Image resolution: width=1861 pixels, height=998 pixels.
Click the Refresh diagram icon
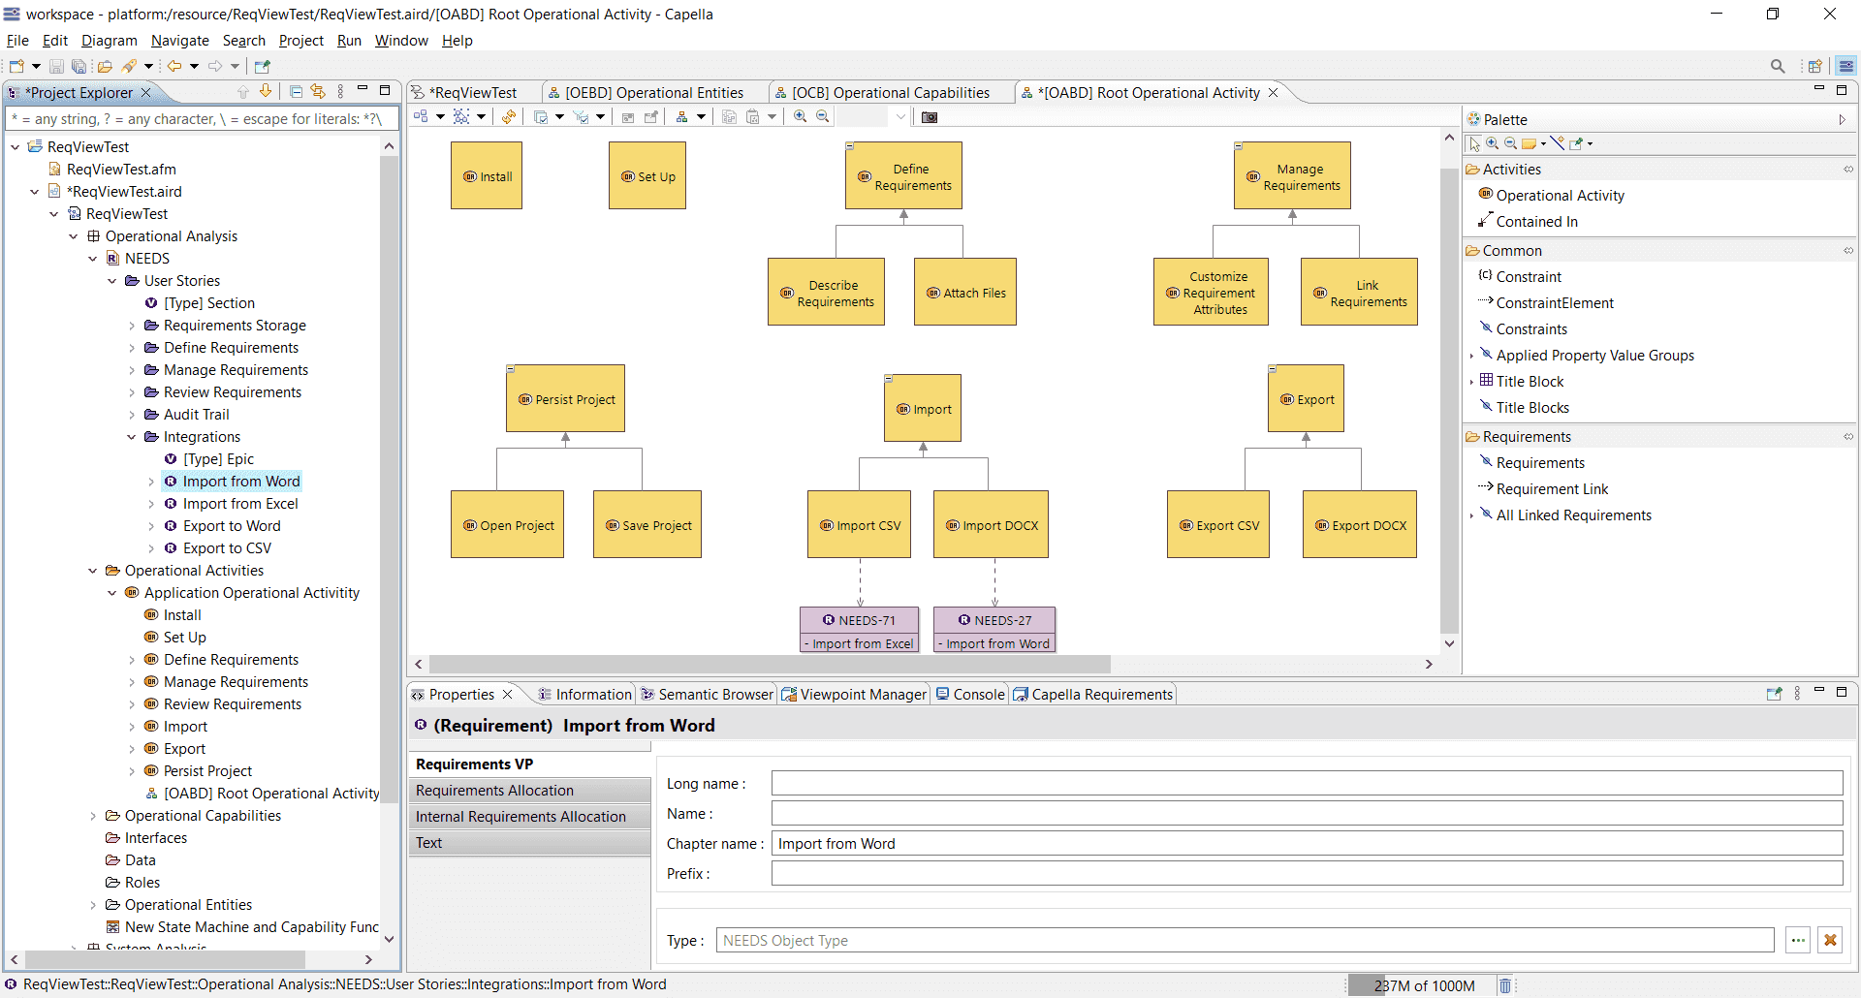tap(509, 117)
